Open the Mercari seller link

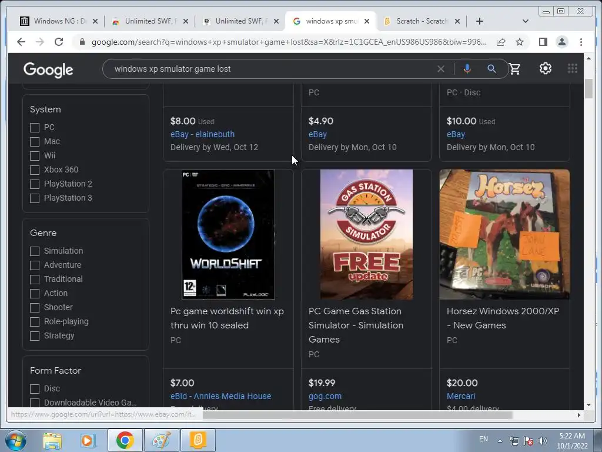[461, 396]
